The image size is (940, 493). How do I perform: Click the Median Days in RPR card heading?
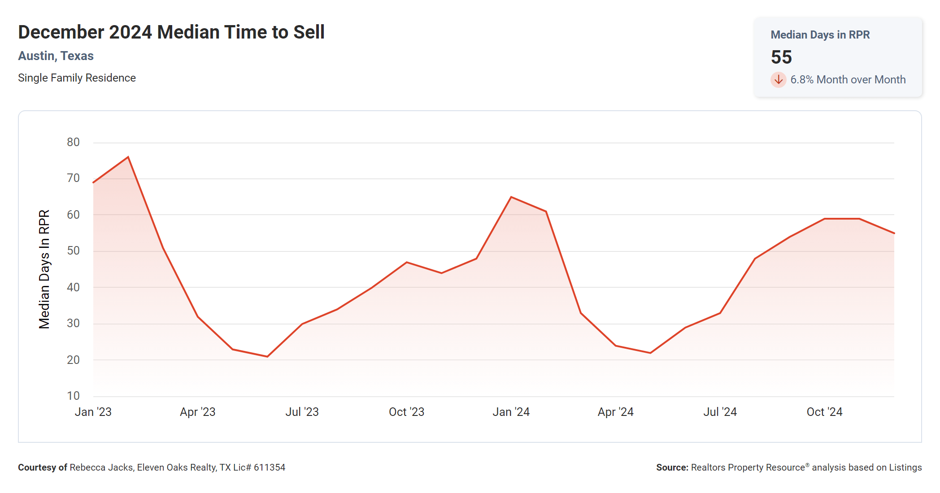[x=820, y=35]
